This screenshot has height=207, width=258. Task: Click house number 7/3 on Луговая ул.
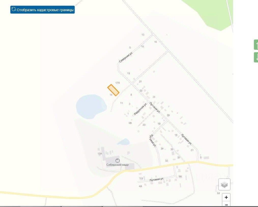(x=141, y=178)
